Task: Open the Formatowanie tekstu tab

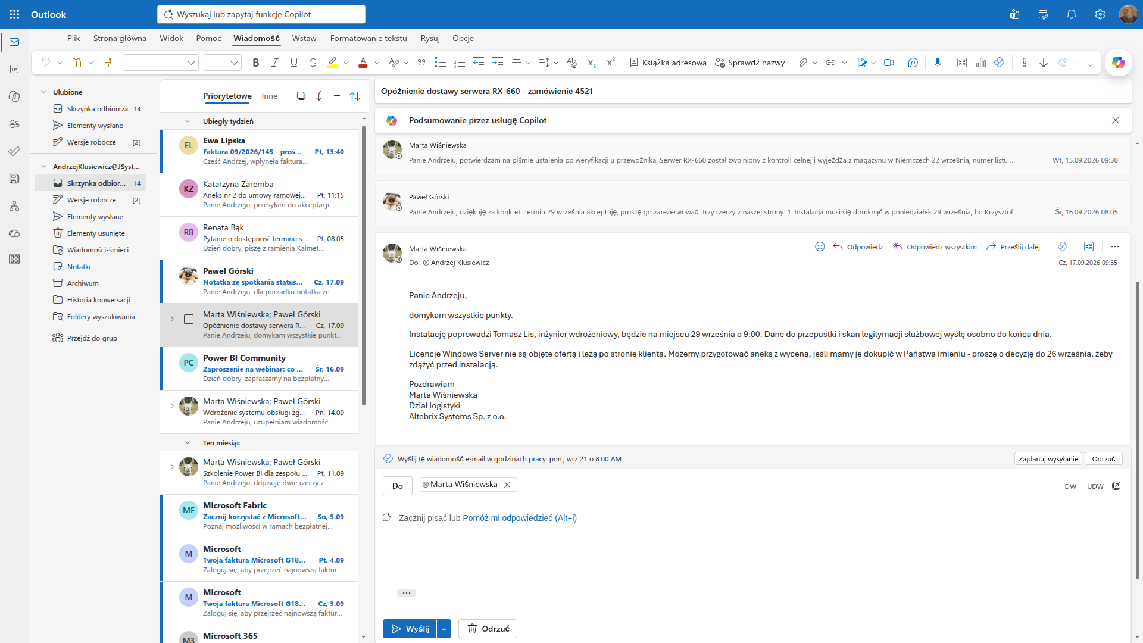Action: click(x=368, y=38)
